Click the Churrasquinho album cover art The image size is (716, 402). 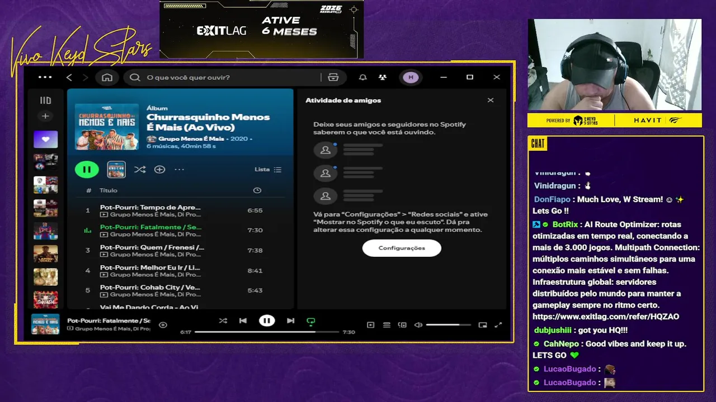(x=107, y=126)
